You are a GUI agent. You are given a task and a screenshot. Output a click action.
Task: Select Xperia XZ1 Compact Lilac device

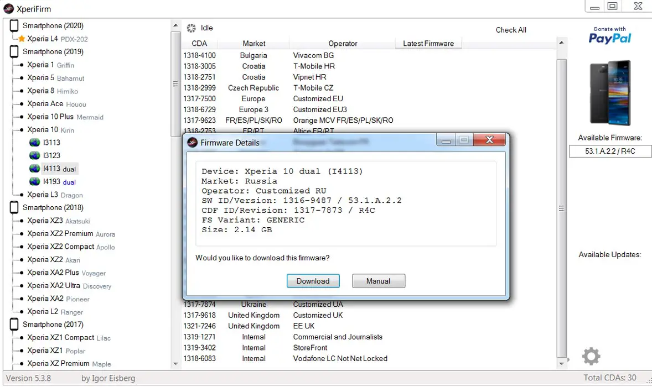[69, 338]
